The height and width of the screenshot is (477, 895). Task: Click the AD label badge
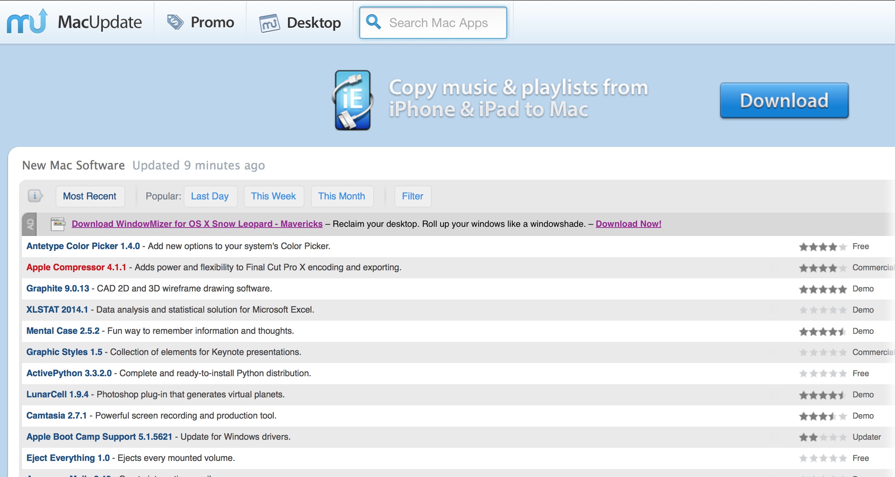click(30, 224)
